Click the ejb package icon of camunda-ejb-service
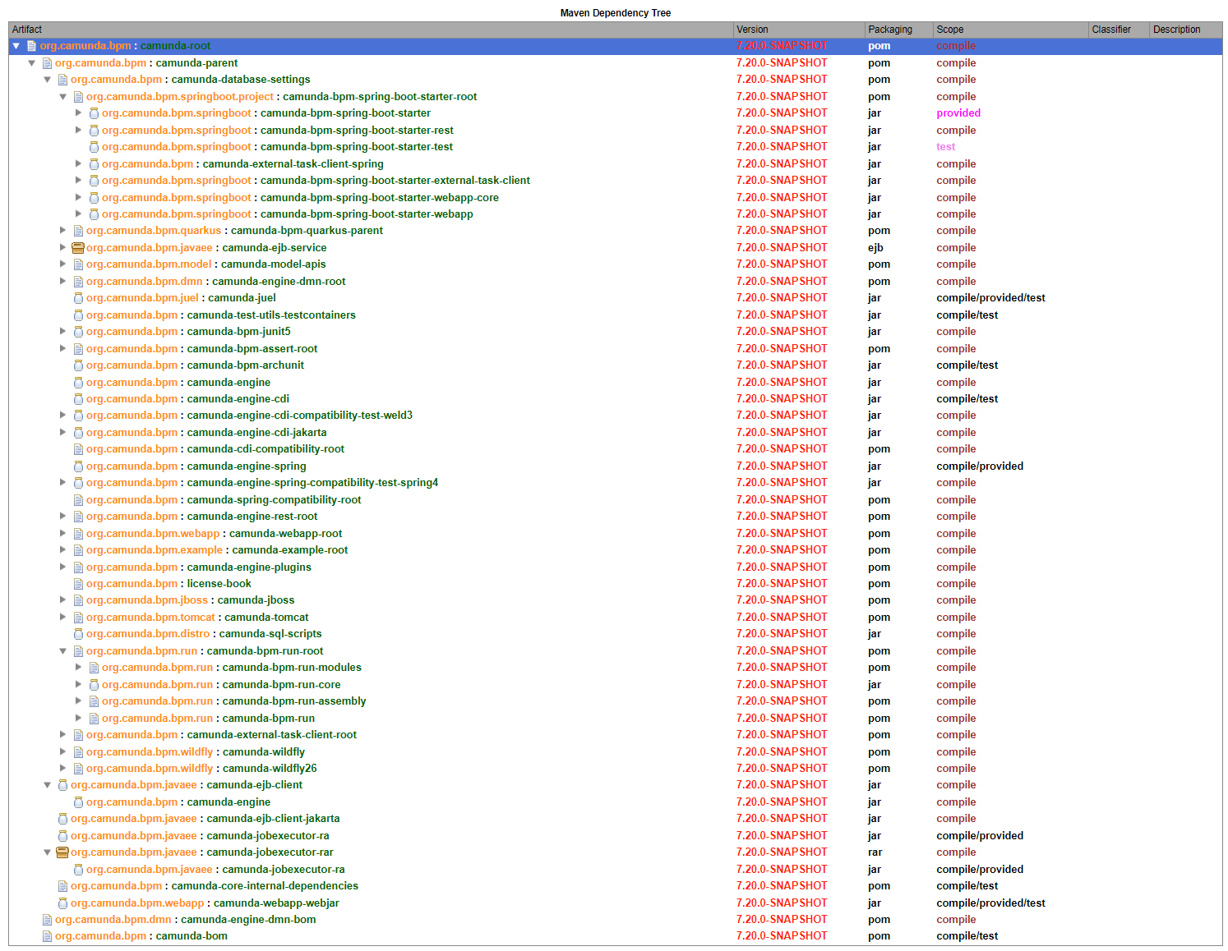Image resolution: width=1228 pixels, height=951 pixels. [78, 247]
